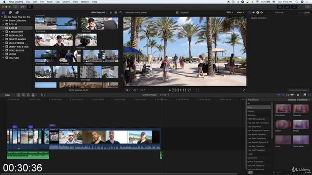Open the enhancements wand menu under viewer

tap(136, 90)
